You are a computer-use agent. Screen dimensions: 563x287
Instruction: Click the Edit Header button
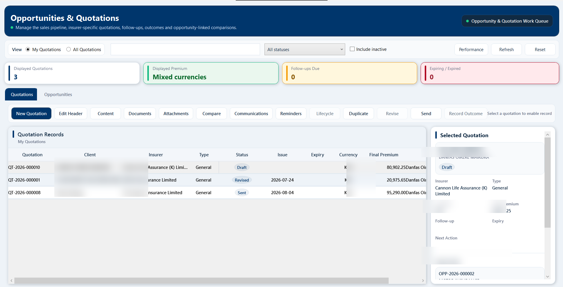click(71, 113)
